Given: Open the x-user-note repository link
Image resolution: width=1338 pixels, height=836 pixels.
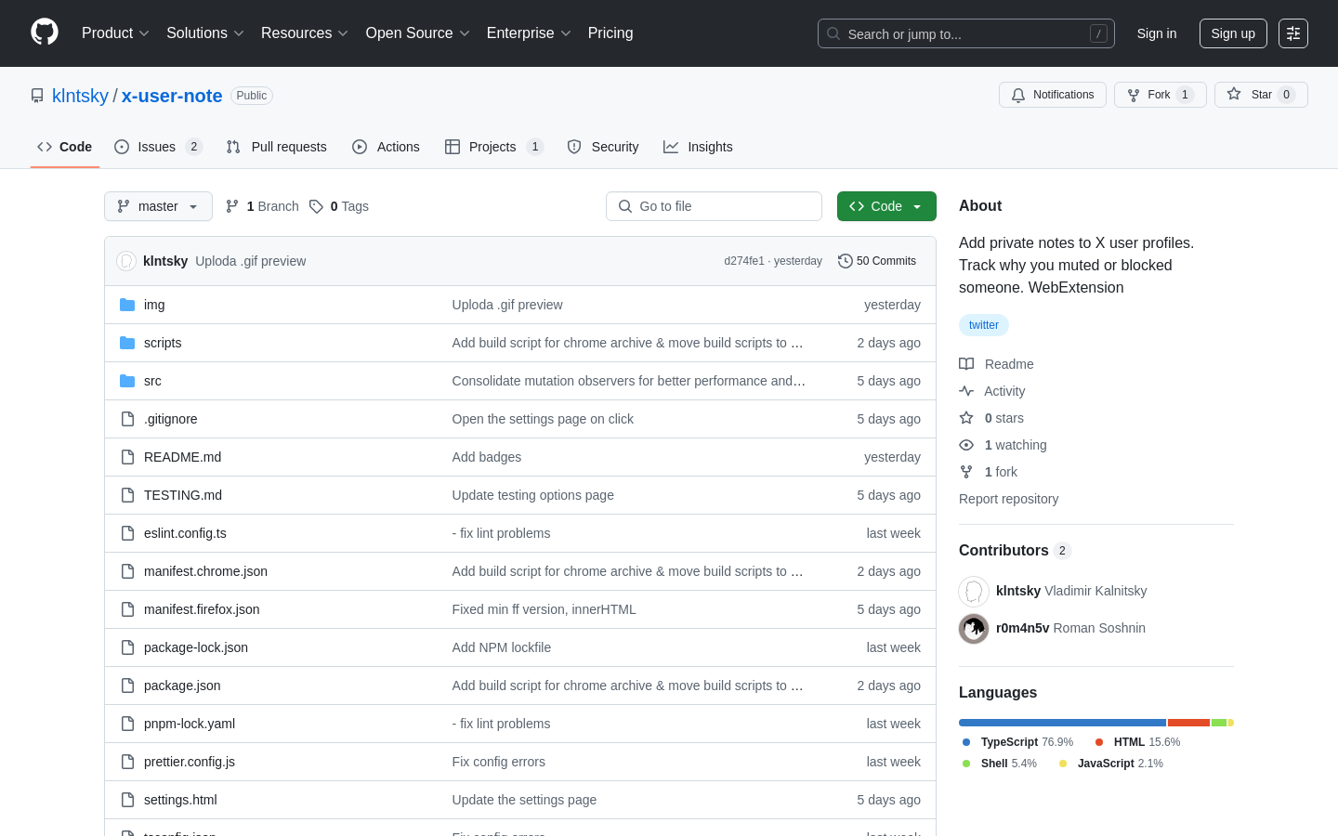Looking at the screenshot, I should [172, 96].
